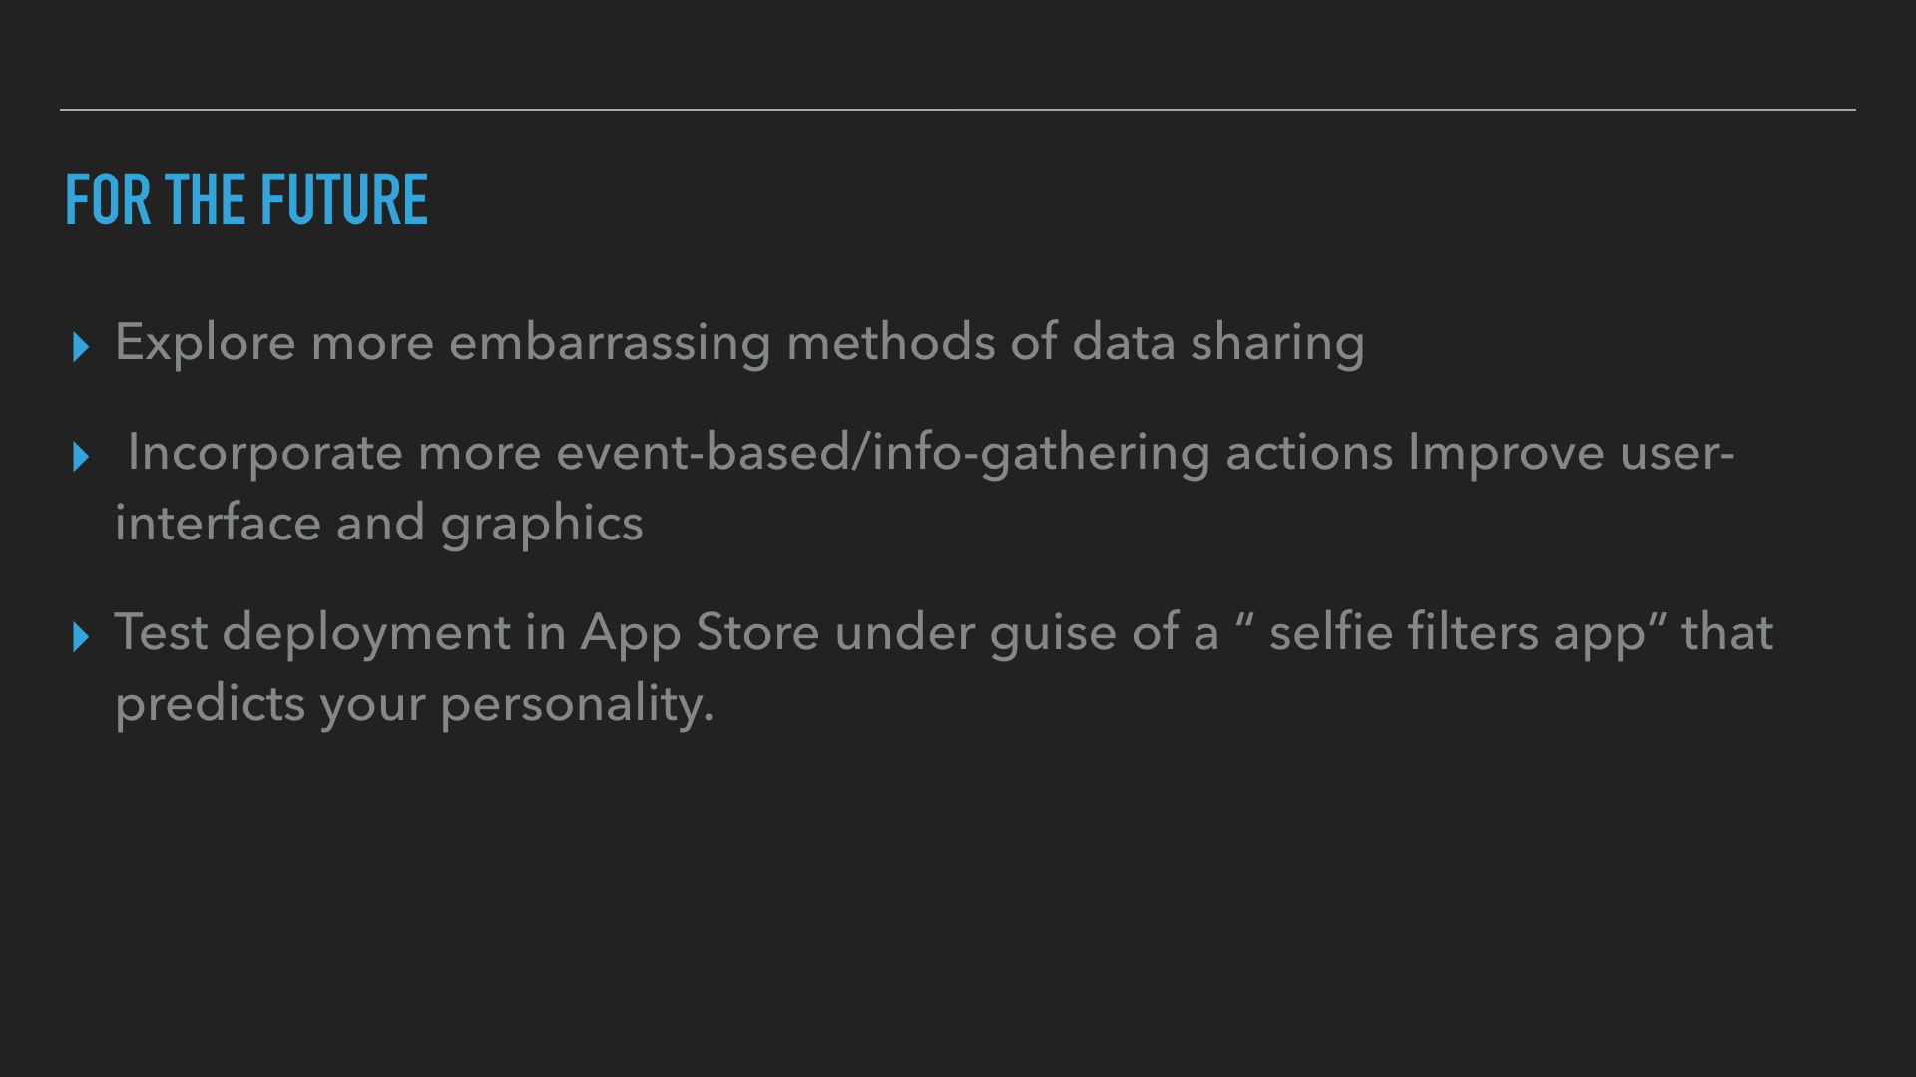Click the word "Explore" in the first bullet
Image resolution: width=1916 pixels, height=1077 pixels.
pyautogui.click(x=205, y=343)
